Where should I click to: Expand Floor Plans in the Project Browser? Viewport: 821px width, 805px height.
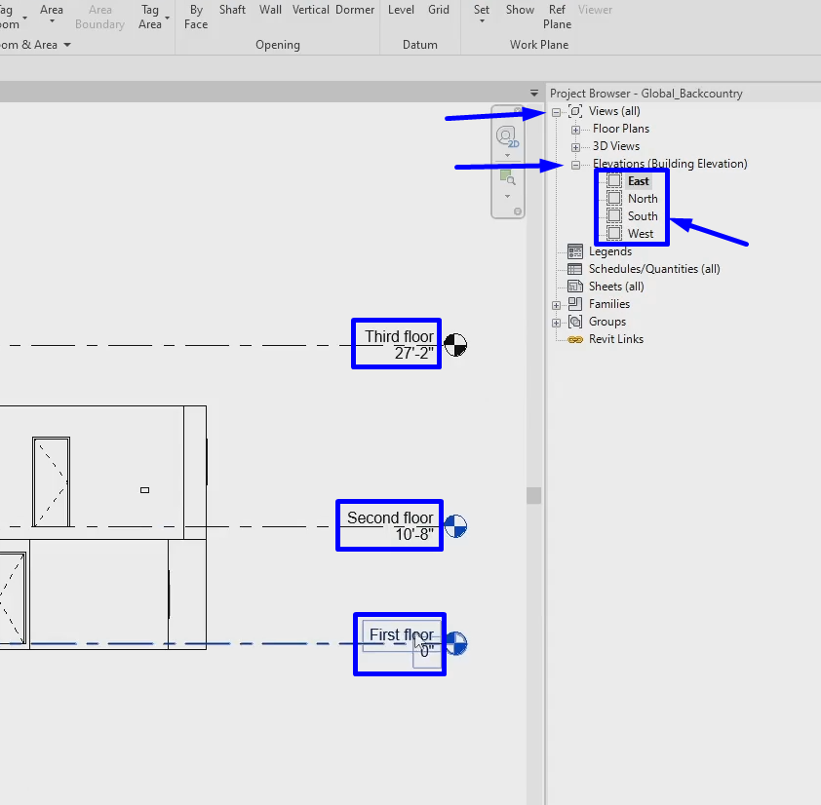point(575,129)
